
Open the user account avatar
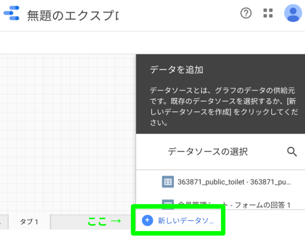(x=293, y=13)
